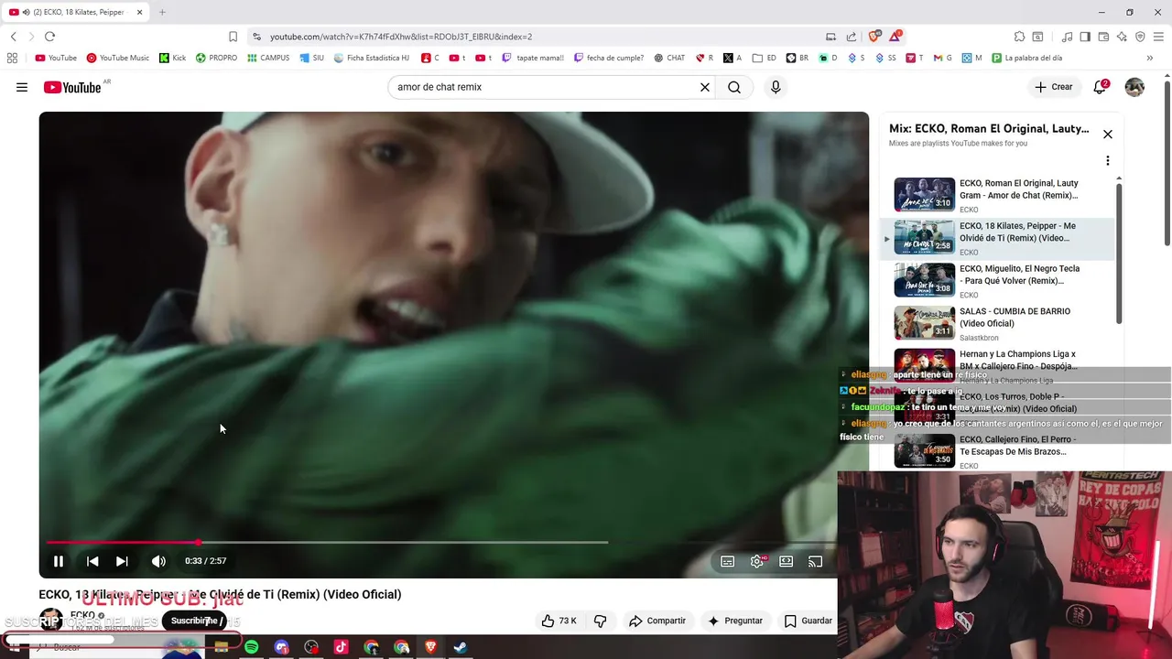Open video player settings gear
Screen dimensions: 1172x659
[757, 561]
